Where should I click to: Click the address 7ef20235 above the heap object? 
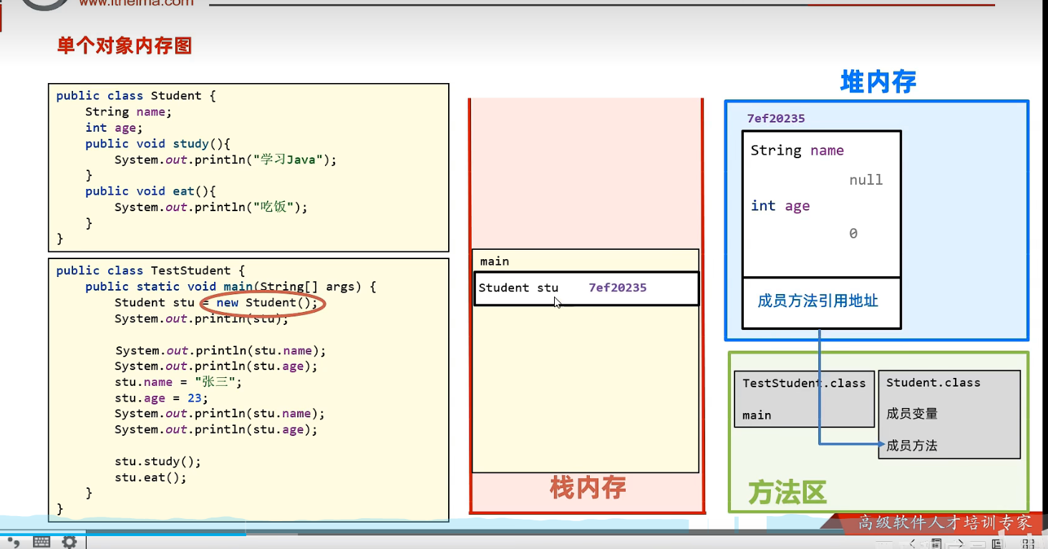coord(776,119)
